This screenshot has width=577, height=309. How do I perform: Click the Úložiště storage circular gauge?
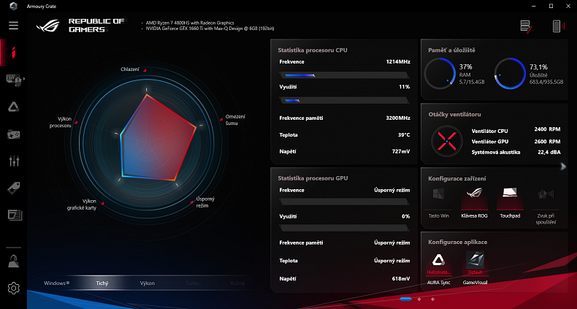510,74
